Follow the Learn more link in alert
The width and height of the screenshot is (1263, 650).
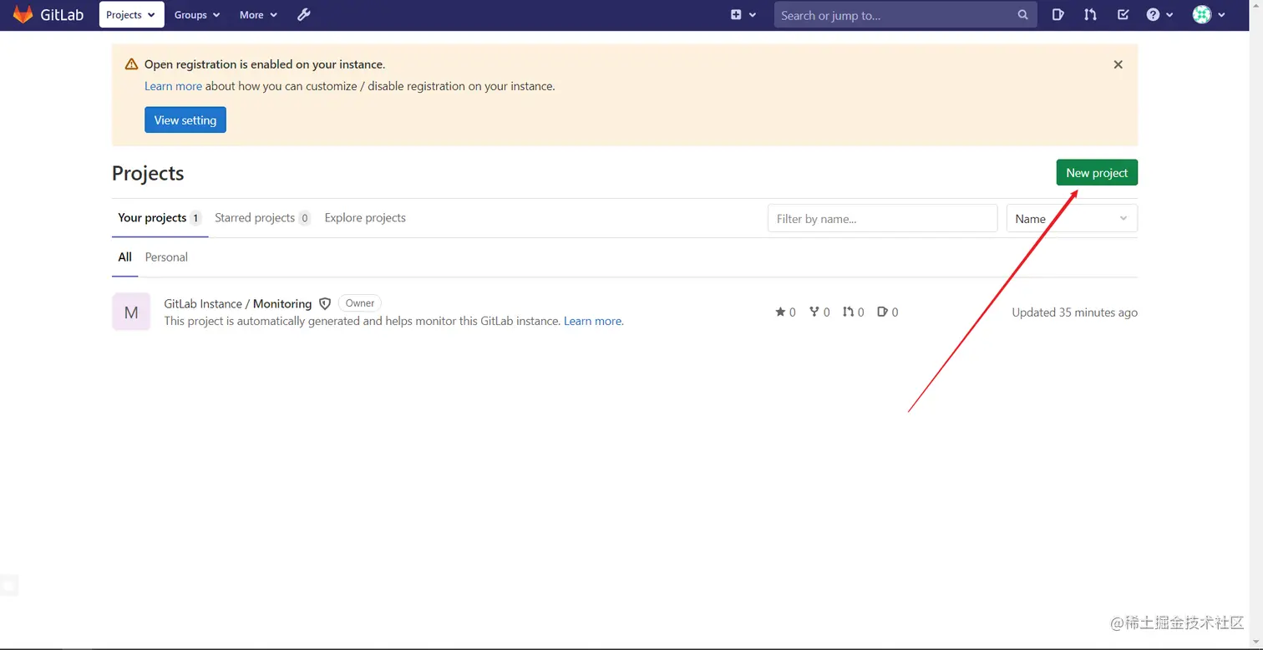point(173,86)
